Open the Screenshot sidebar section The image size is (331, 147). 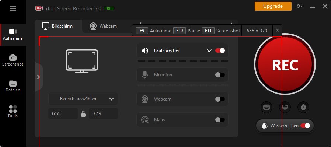pos(13,60)
